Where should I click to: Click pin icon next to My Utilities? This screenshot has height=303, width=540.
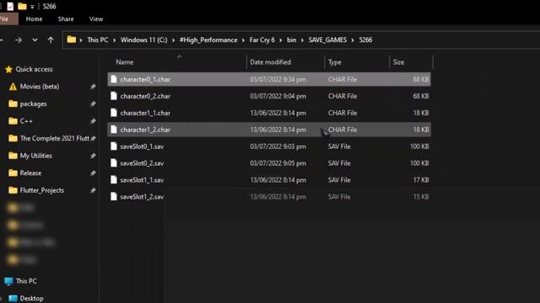click(x=93, y=156)
